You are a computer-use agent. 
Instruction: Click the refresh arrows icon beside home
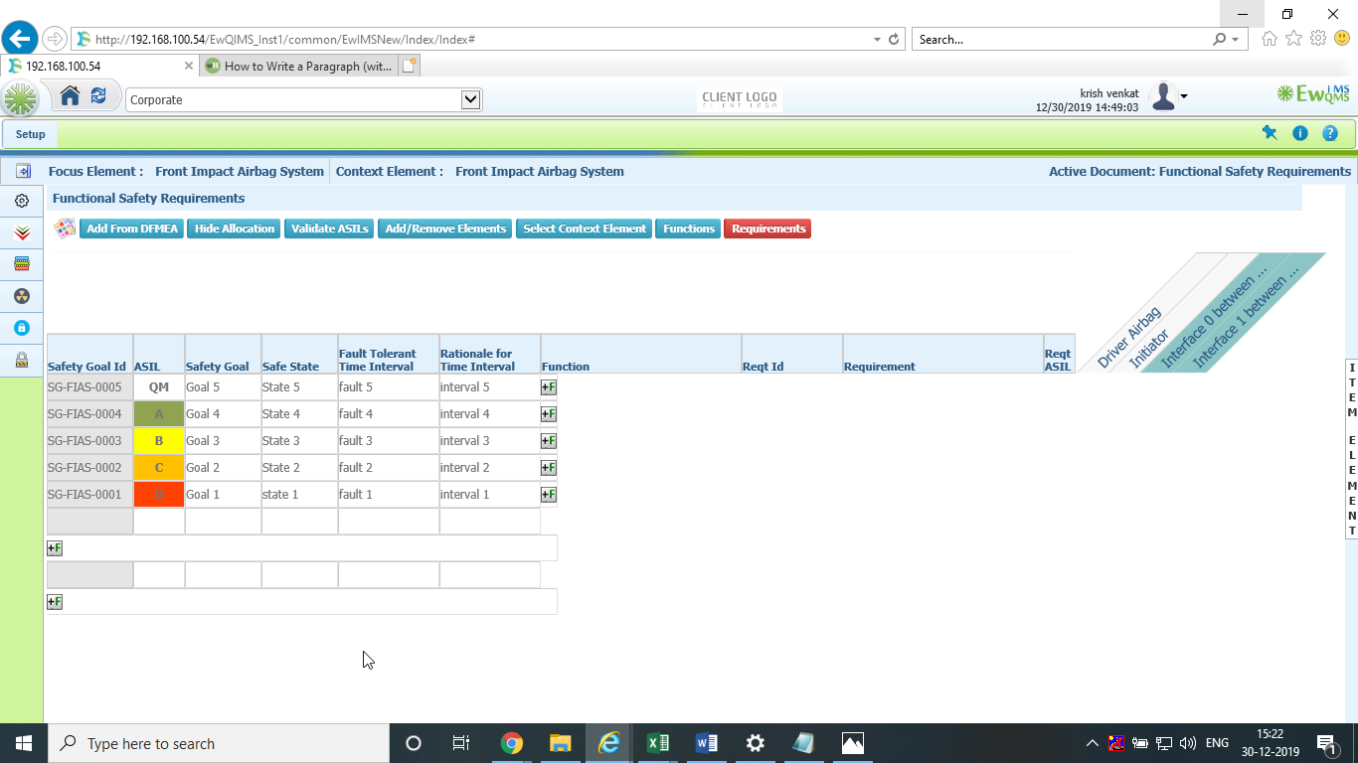[x=98, y=96]
